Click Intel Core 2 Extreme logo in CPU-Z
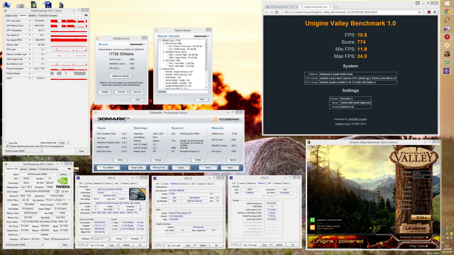This screenshot has height=255, width=454. [138, 193]
